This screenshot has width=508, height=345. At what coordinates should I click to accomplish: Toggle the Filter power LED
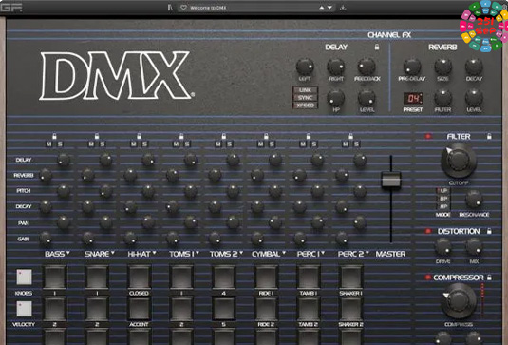428,137
